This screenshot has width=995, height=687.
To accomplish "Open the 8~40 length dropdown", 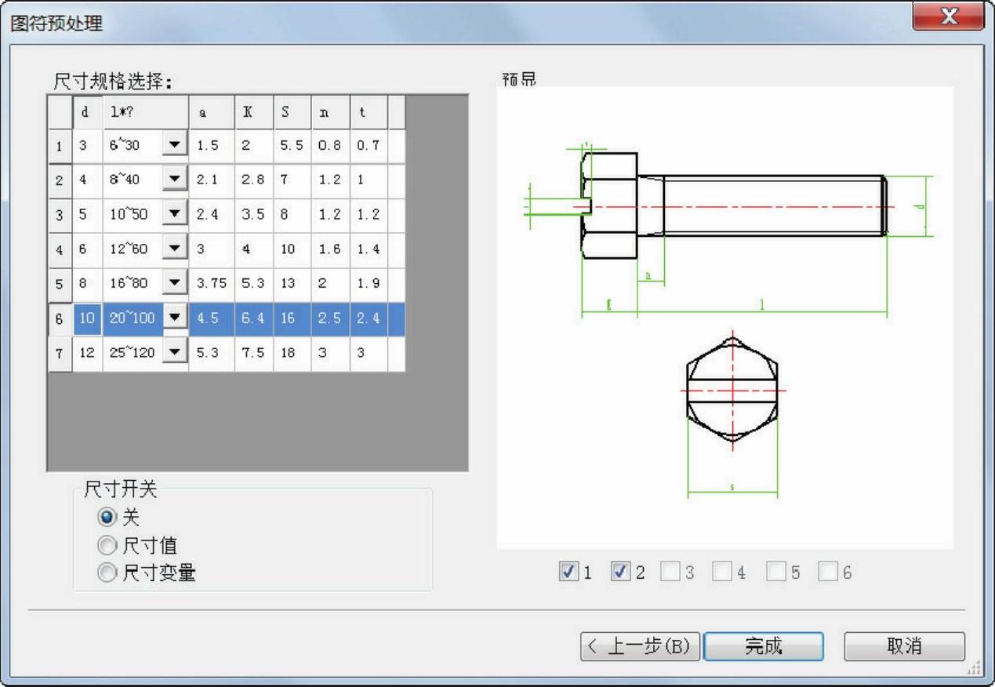I will click(175, 180).
